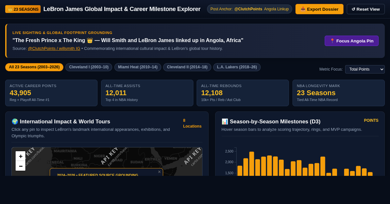Image resolution: width=390 pixels, height=204 pixels.
Task: Click the '8 Locations' label
Action: 192,123
